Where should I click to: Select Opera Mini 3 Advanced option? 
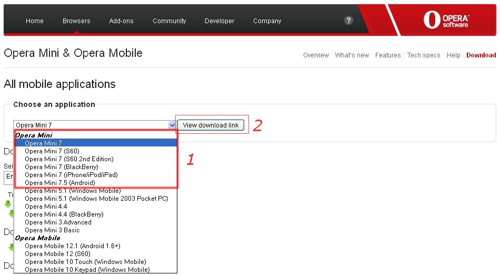tap(96, 222)
